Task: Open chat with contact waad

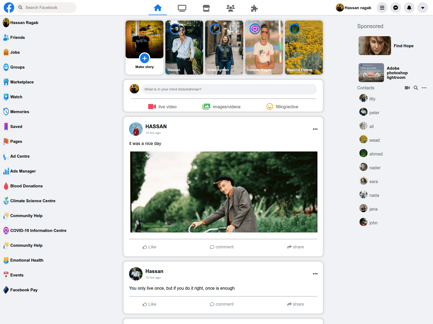Action: (x=370, y=140)
